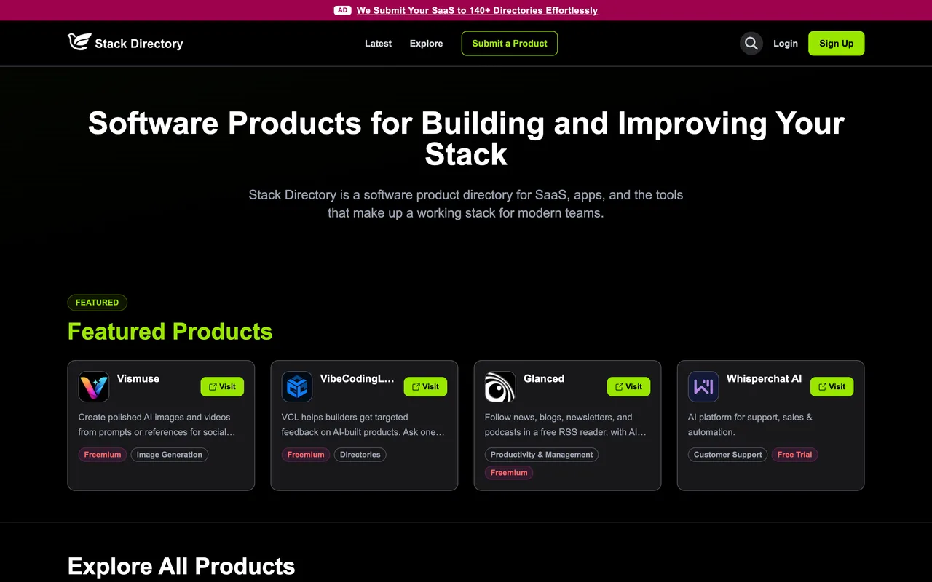Screen dimensions: 932x582
Task: Click the Glanced eye logo
Action: click(x=500, y=387)
